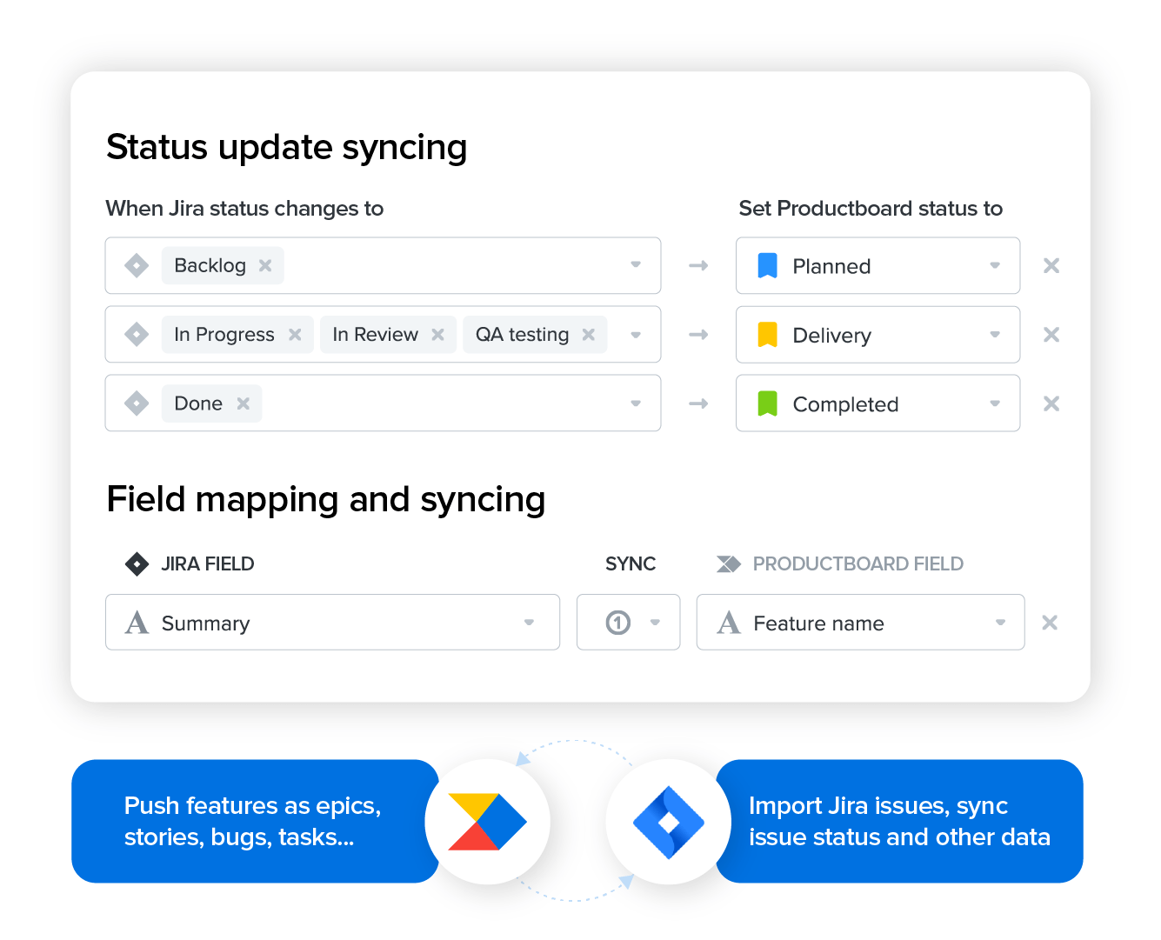Click the text-type A icon beside Feature name
Viewport: 1161px width, 940px height.
729,623
